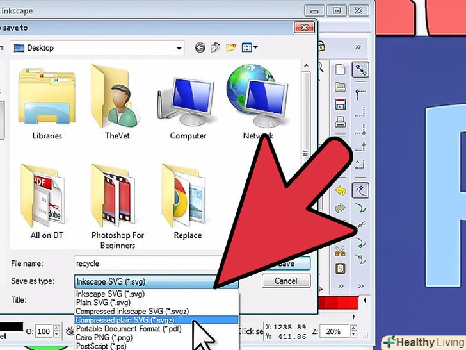This screenshot has width=466, height=350.
Task: Choose Plain SVG (*.svg) from the list
Action: pos(156,303)
